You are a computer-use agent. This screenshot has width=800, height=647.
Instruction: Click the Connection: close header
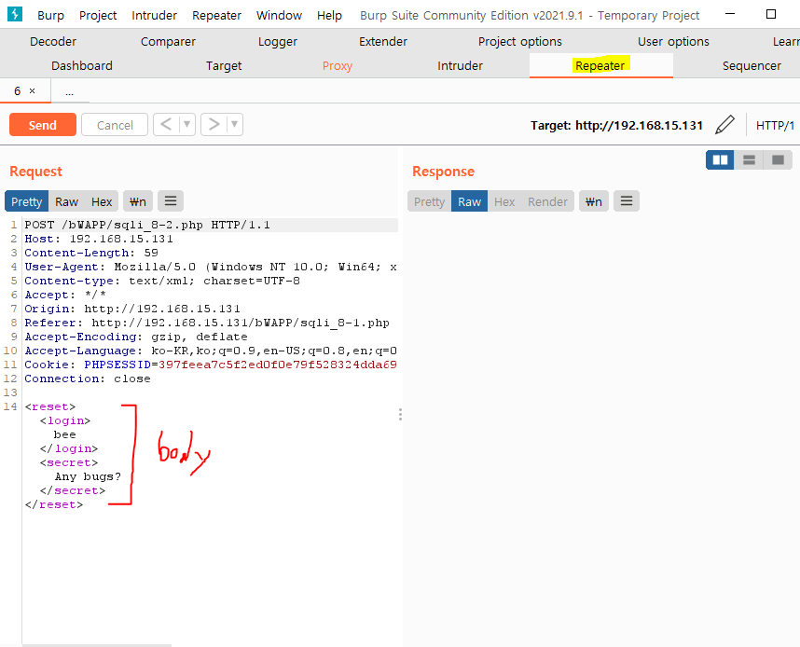coord(88,379)
